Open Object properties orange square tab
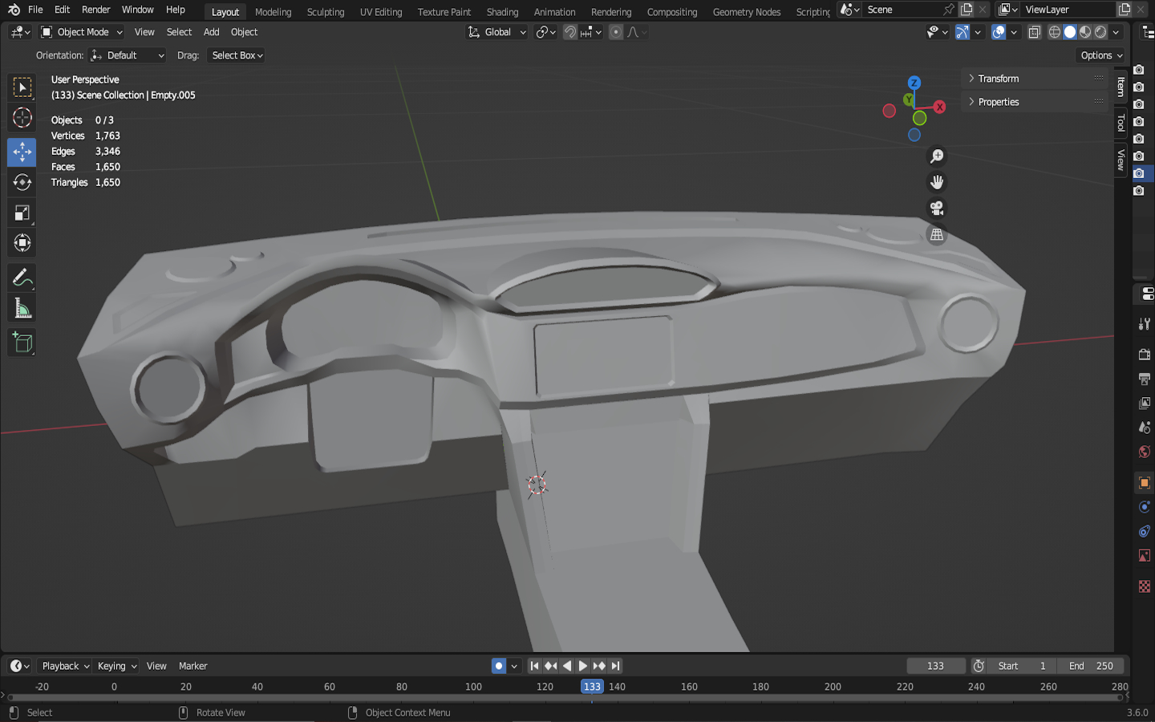1155x722 pixels. pyautogui.click(x=1145, y=483)
